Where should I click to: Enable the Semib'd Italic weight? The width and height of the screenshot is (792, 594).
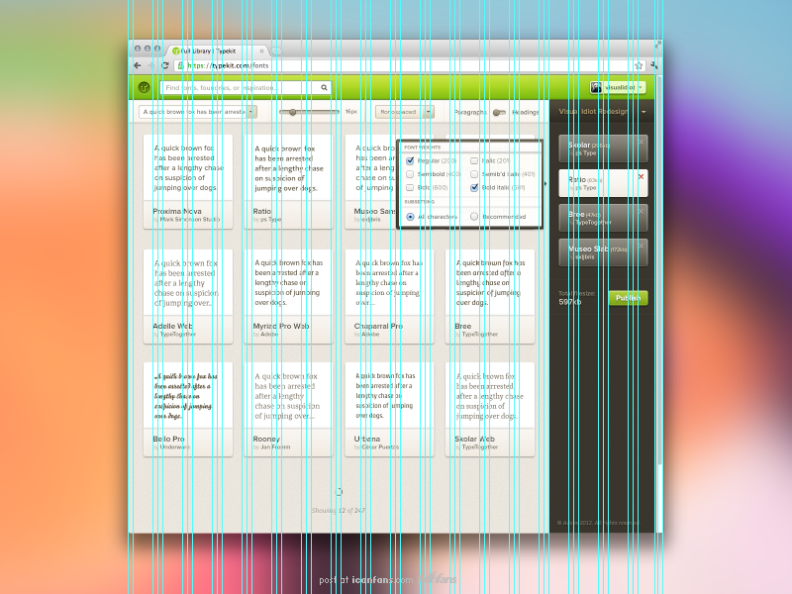click(x=474, y=174)
